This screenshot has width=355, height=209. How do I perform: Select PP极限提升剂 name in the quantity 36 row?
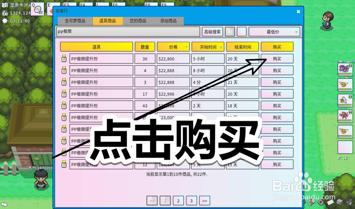point(101,59)
